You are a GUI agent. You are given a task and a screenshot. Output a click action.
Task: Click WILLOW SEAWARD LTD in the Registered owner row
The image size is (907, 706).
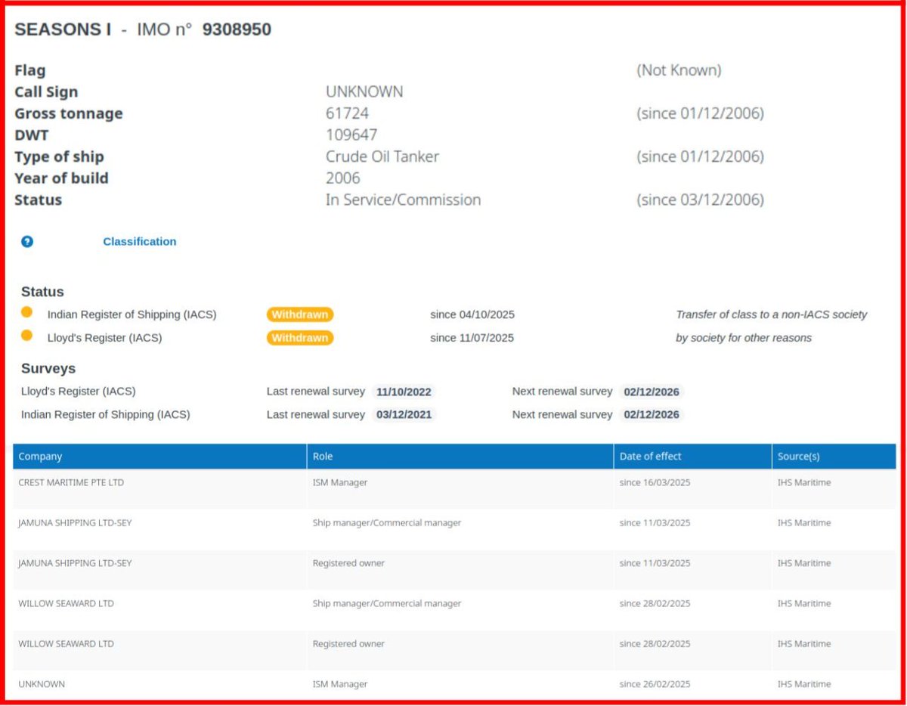tap(67, 644)
